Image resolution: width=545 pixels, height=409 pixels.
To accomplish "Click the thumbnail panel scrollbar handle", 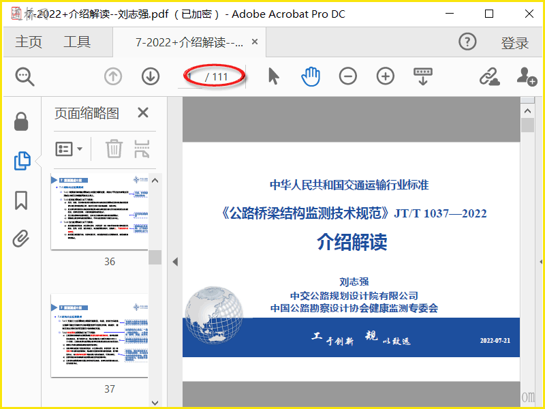I will (x=155, y=258).
